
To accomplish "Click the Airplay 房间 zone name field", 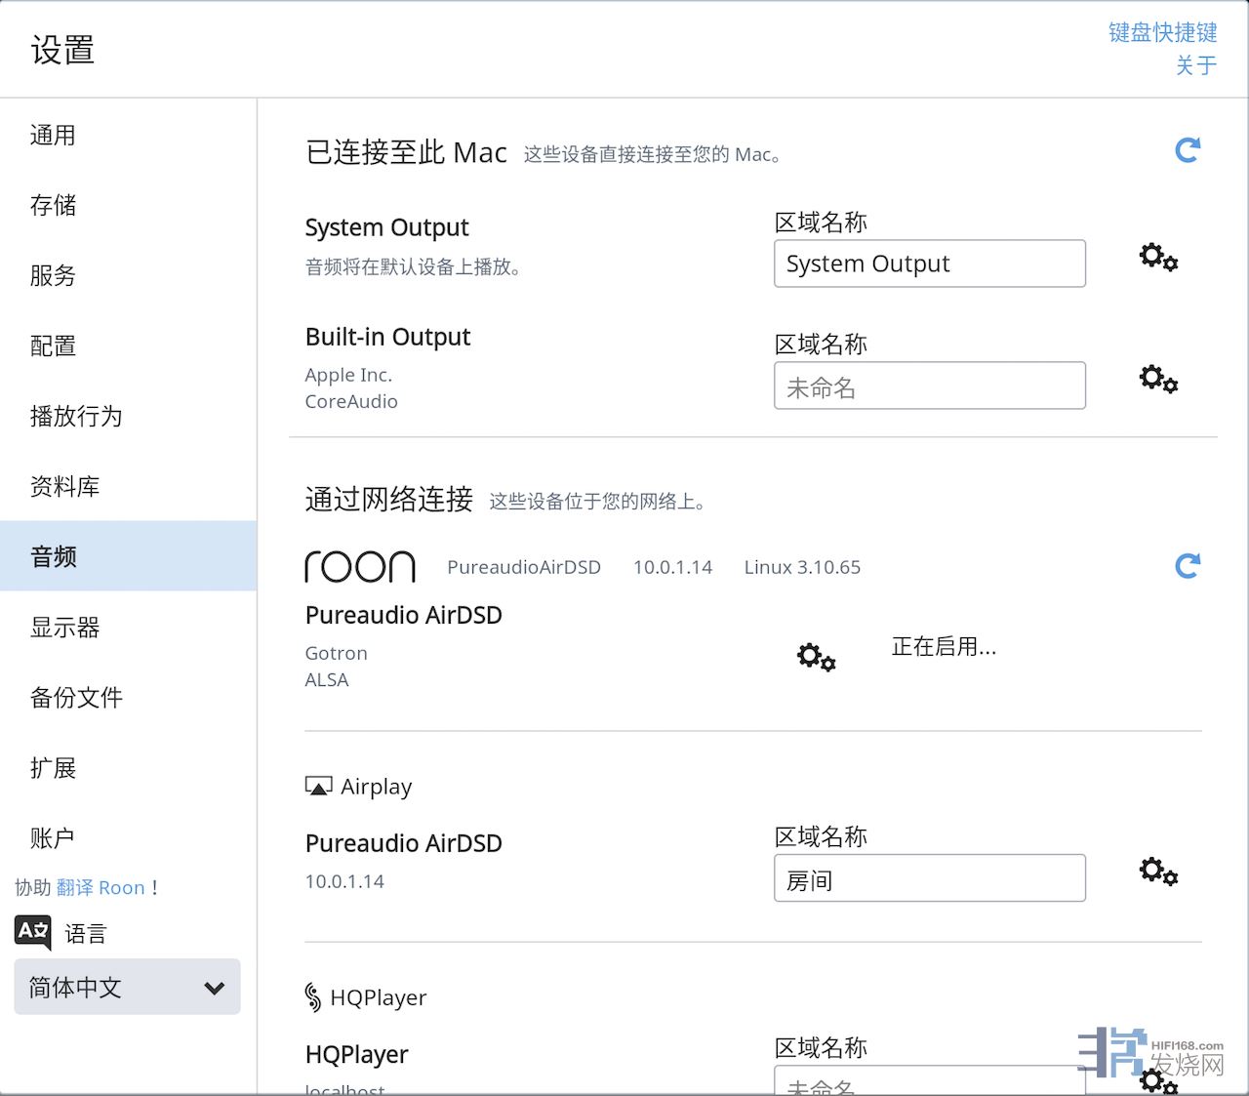I will pos(929,878).
